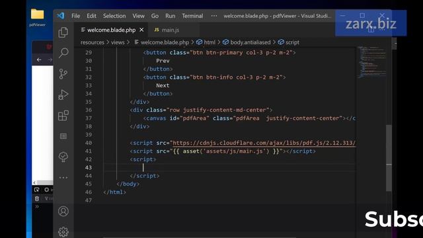Screen dimensions: 423x238
Task: Click the back arrow in browser window
Action: click(x=39, y=59)
